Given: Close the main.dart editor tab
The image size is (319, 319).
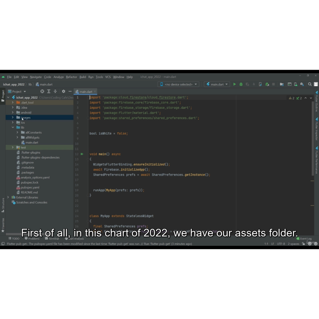Looking at the screenshot, I should [95, 92].
